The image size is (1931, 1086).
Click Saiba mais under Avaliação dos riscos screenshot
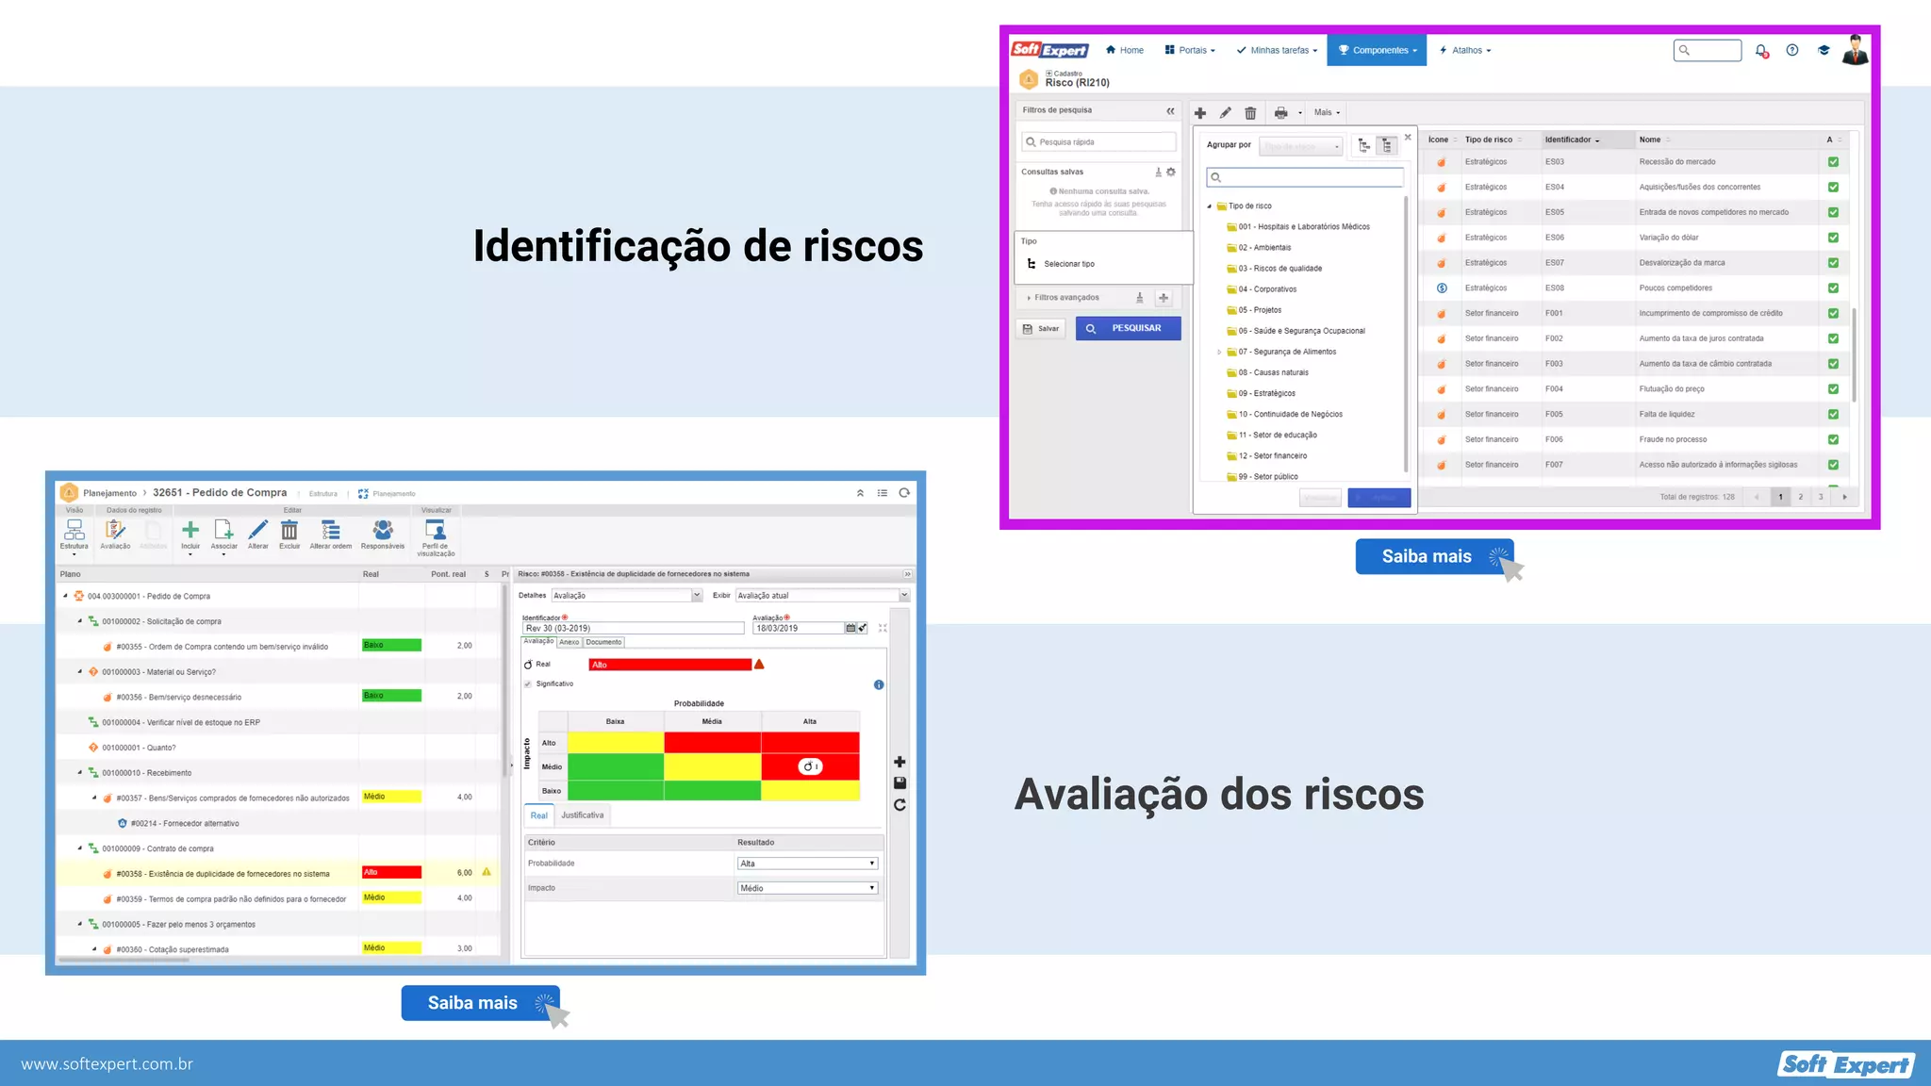click(480, 1003)
